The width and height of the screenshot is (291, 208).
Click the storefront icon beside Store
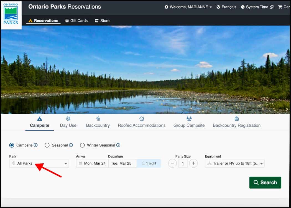point(97,21)
